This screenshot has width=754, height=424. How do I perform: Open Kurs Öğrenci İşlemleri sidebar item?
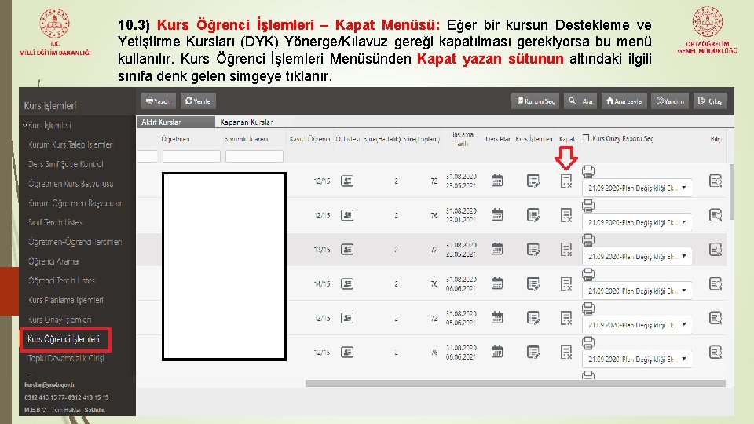[x=64, y=339]
